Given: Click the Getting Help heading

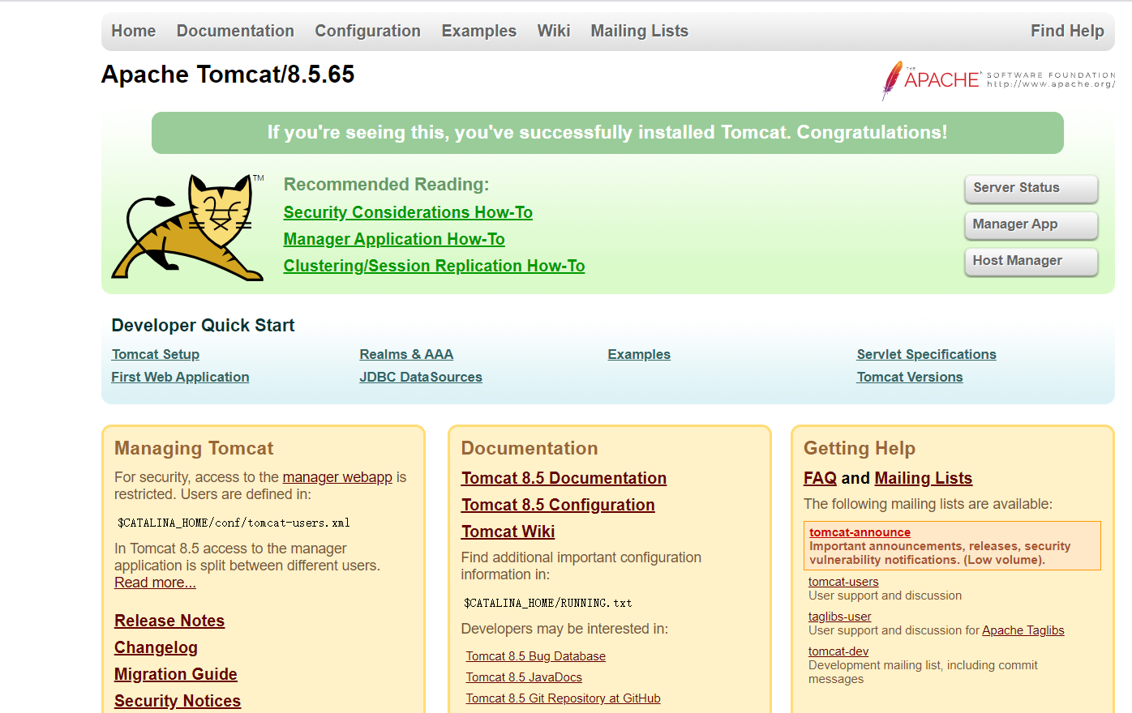Looking at the screenshot, I should point(860,448).
